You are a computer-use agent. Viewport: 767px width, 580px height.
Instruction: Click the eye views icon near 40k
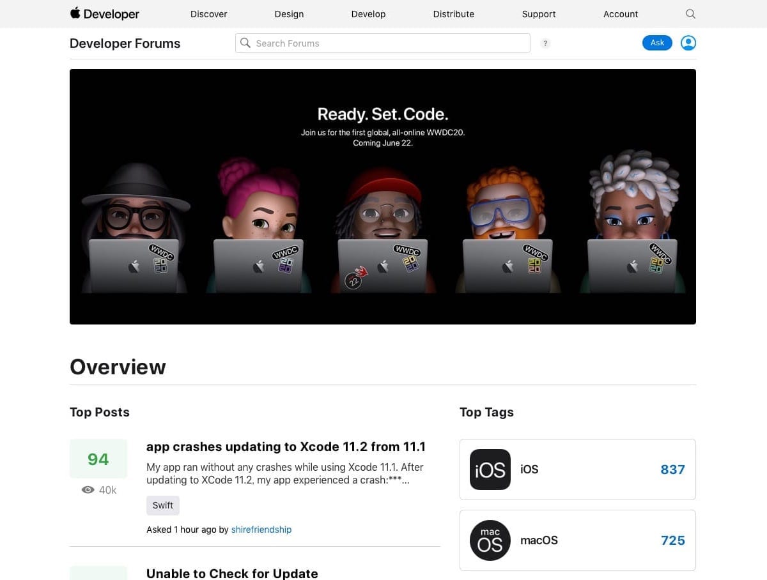(88, 490)
